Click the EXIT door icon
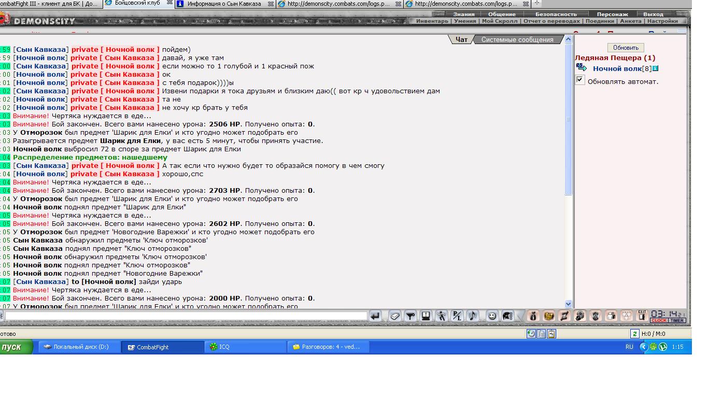This screenshot has height=398, width=708. point(642,315)
